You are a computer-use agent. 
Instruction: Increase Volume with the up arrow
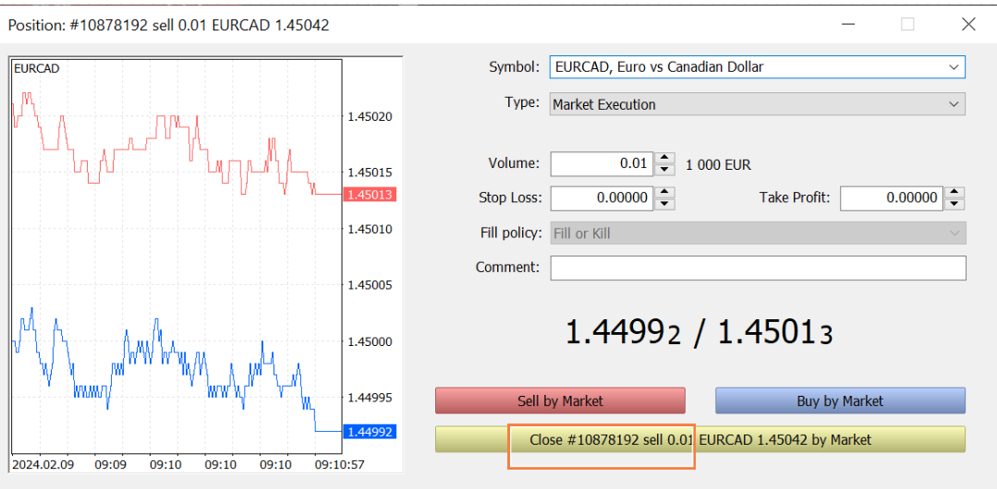tap(664, 159)
